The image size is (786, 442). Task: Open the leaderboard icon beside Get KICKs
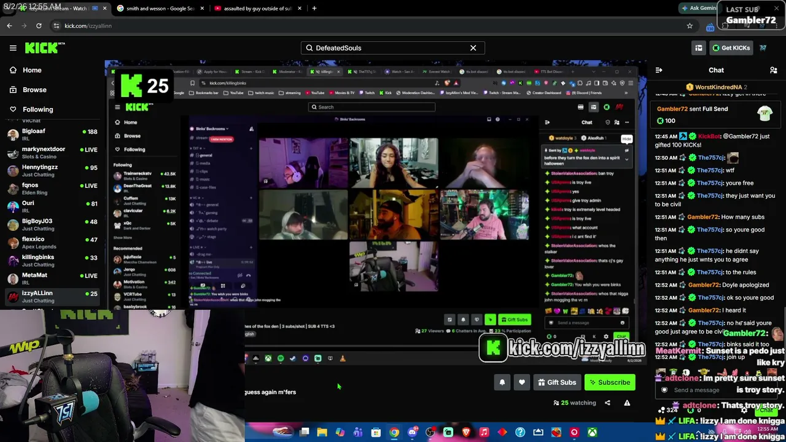698,48
